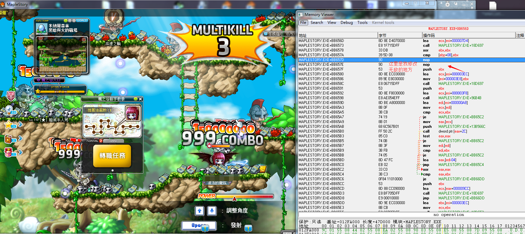The height and width of the screenshot is (234, 525).
Task: Click the 疾速之輪 rune label
Action: (113, 44)
